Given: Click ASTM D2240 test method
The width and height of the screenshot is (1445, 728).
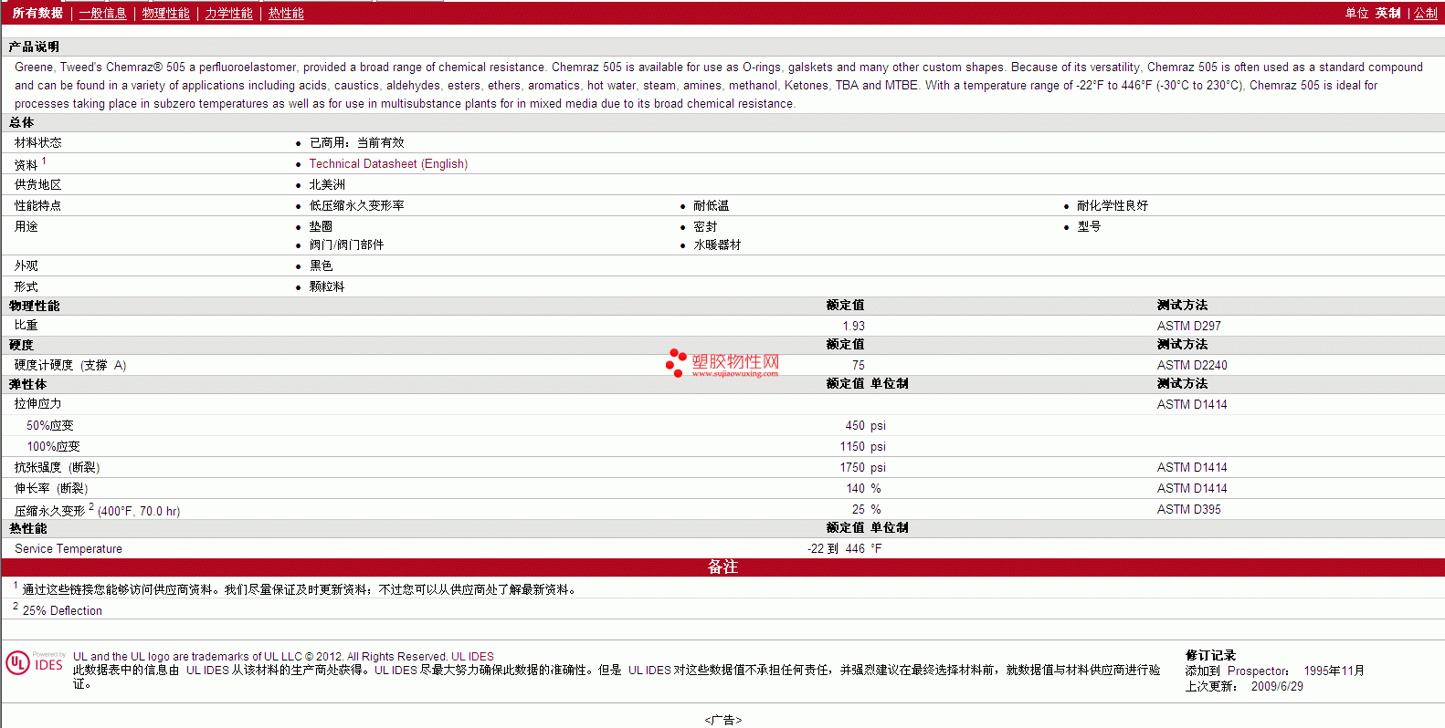Looking at the screenshot, I should pyautogui.click(x=1192, y=365).
